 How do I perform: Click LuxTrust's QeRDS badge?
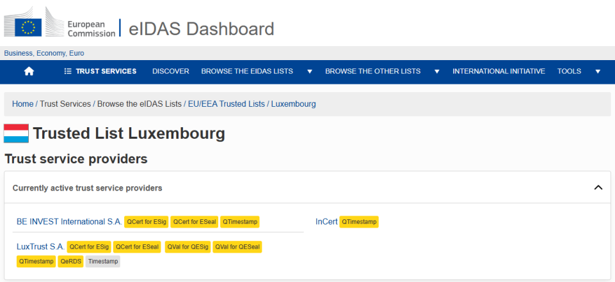click(71, 262)
